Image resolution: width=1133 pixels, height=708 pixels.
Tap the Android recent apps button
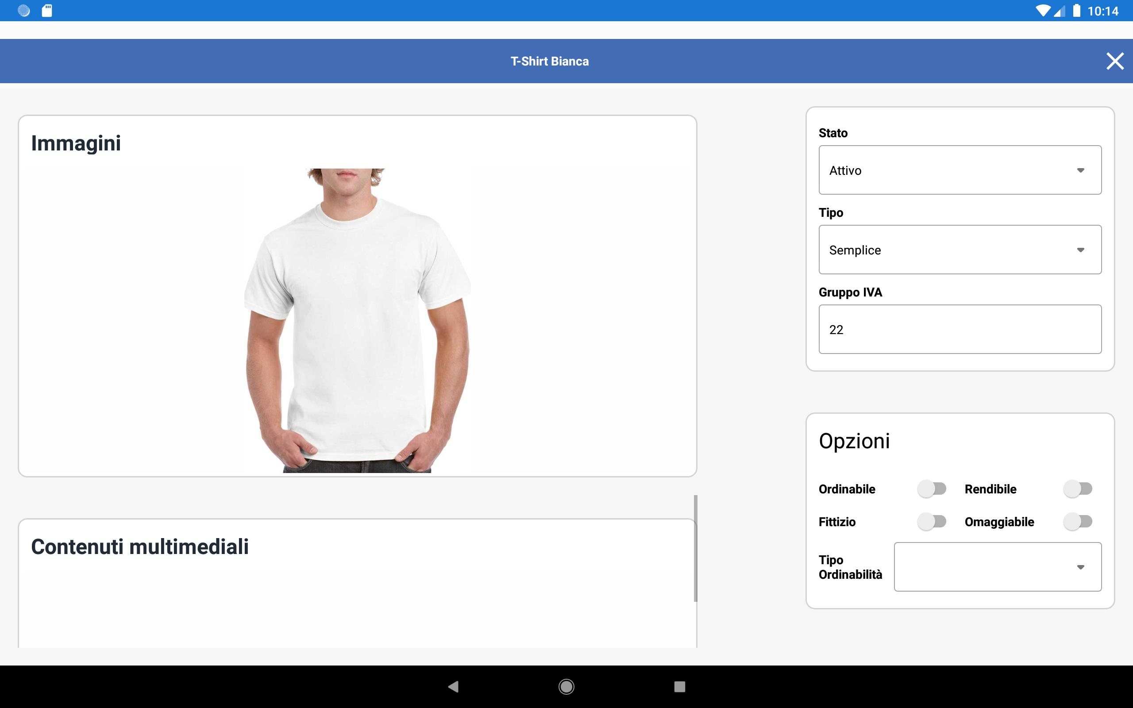tap(679, 687)
